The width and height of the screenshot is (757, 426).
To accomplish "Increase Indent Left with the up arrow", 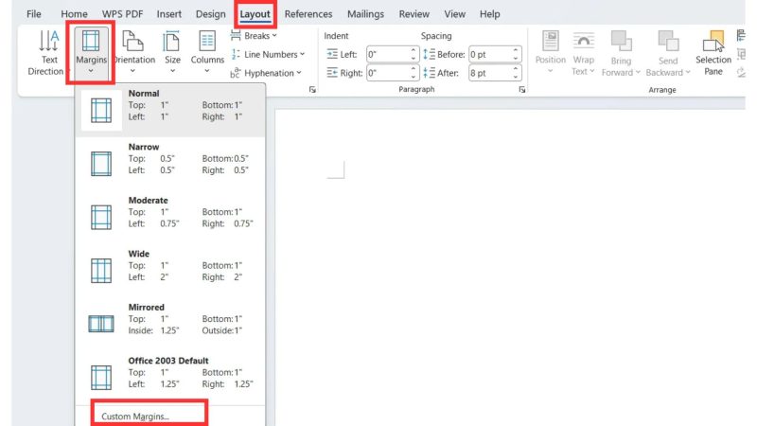I will [414, 50].
